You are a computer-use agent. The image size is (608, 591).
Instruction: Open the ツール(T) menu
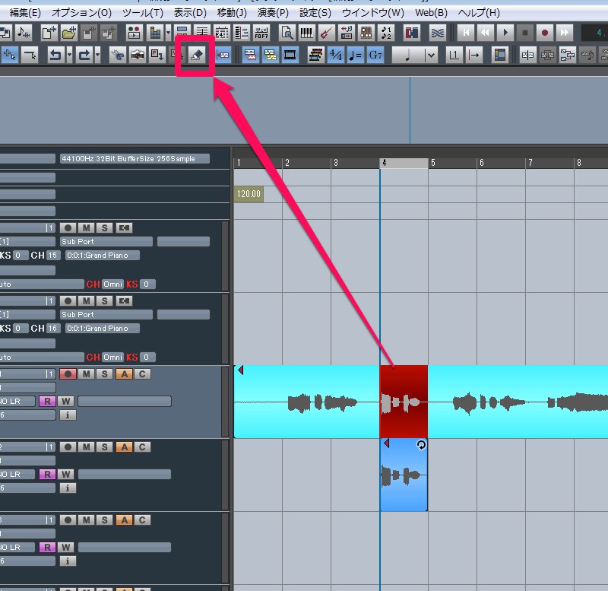click(x=143, y=13)
